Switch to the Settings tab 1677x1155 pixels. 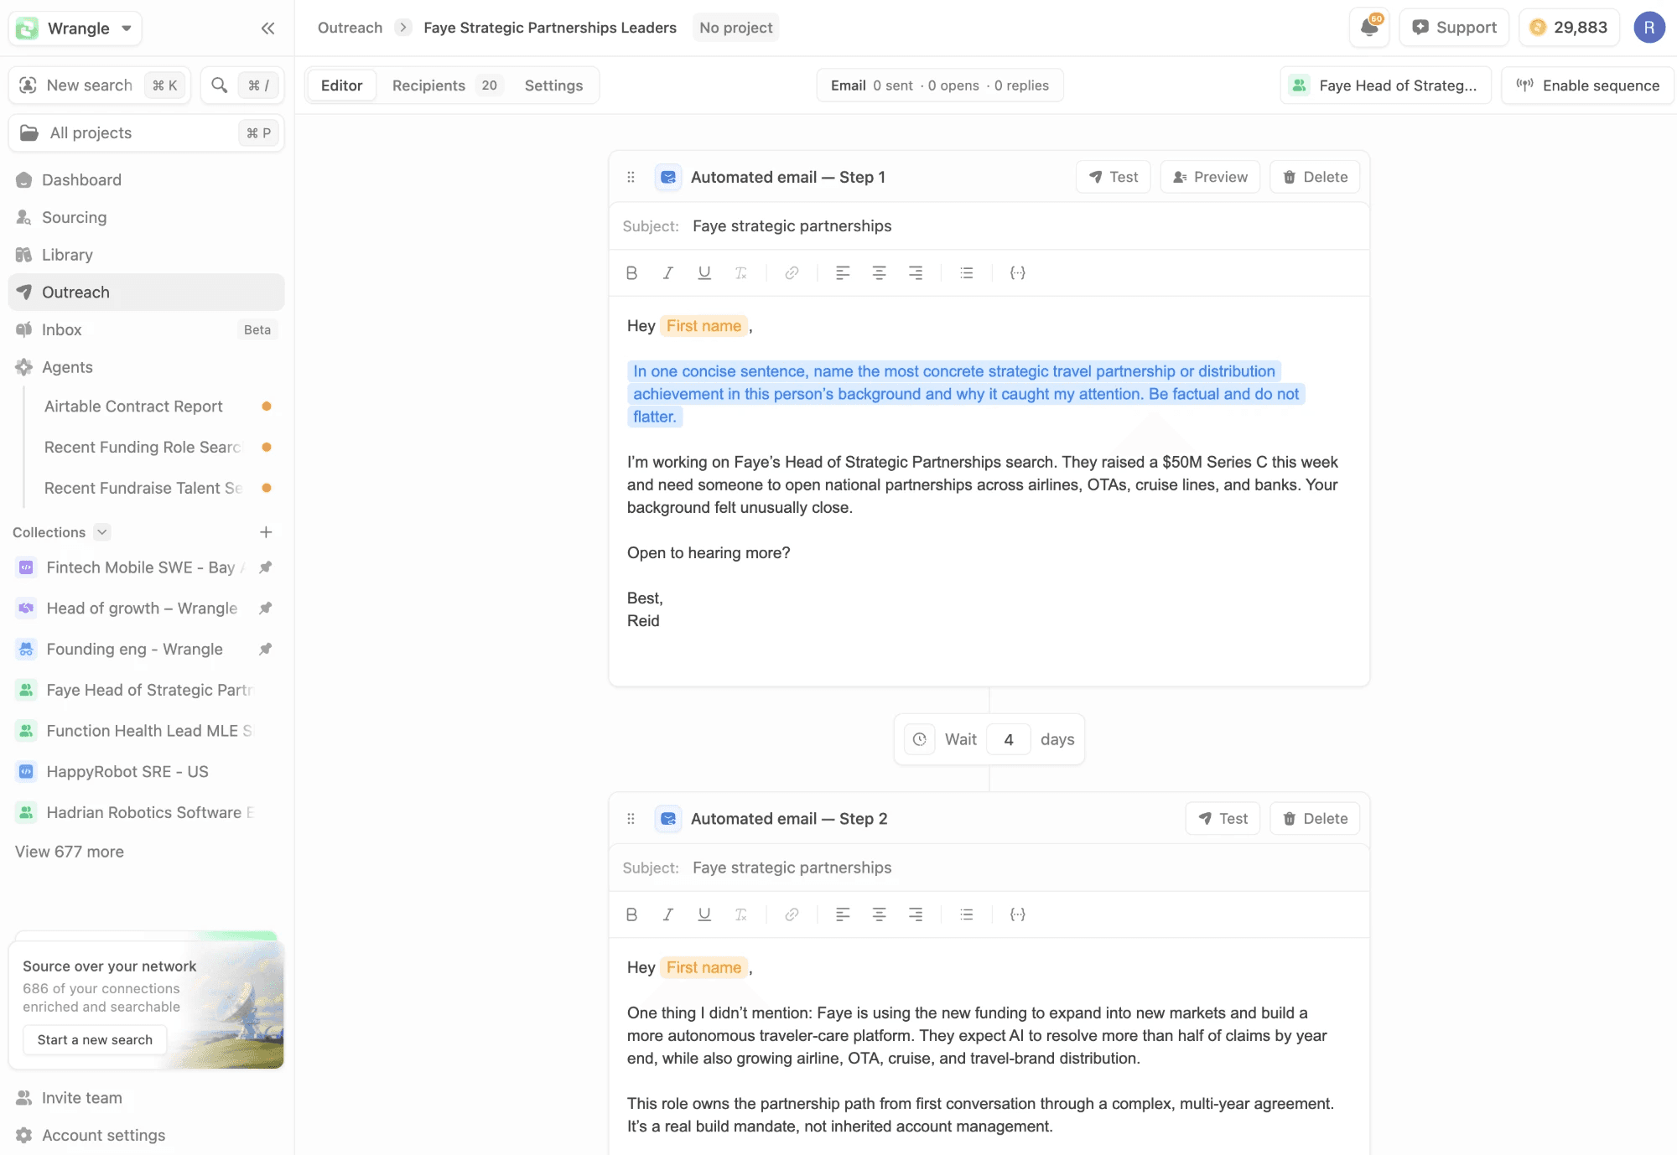coord(553,85)
